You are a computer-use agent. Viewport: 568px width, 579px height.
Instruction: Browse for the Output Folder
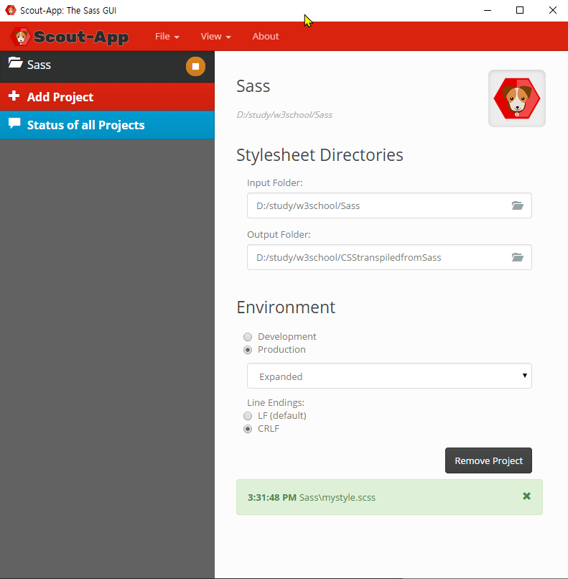click(x=517, y=257)
